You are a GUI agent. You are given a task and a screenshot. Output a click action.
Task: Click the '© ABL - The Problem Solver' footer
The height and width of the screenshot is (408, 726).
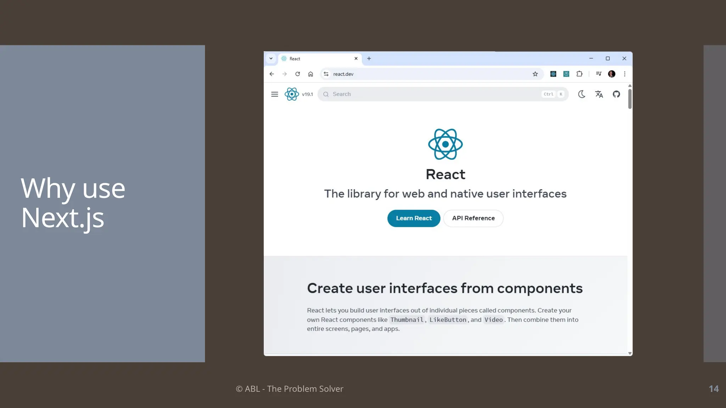point(290,389)
